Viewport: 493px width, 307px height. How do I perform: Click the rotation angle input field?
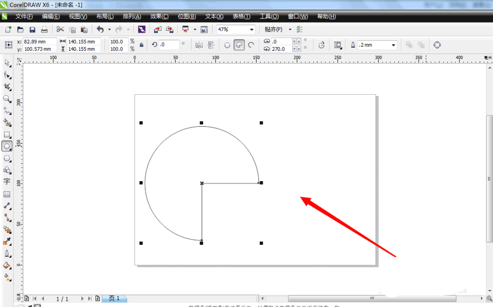coord(169,45)
